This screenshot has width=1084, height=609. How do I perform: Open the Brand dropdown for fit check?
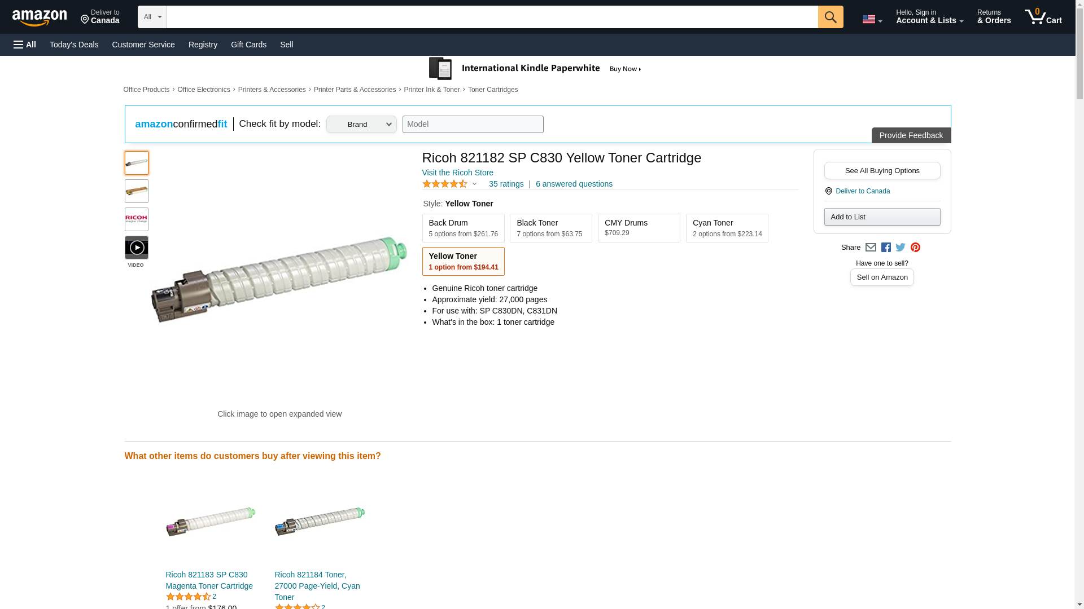pos(361,125)
